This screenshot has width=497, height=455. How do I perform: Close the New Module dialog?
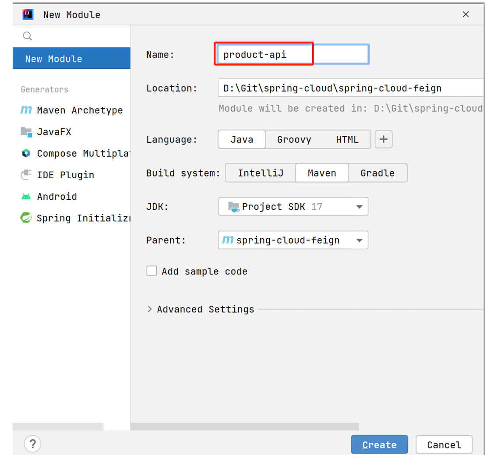click(x=465, y=14)
